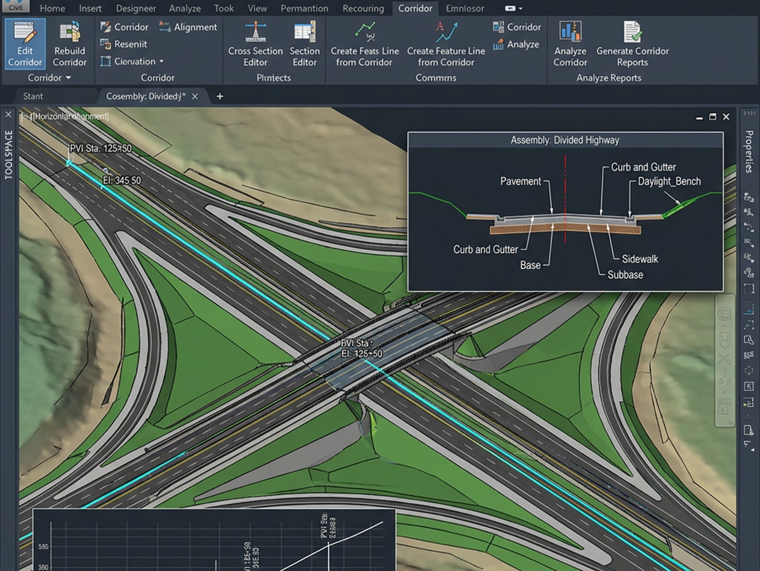
Task: Click the Subbase label
Action: [x=625, y=275]
